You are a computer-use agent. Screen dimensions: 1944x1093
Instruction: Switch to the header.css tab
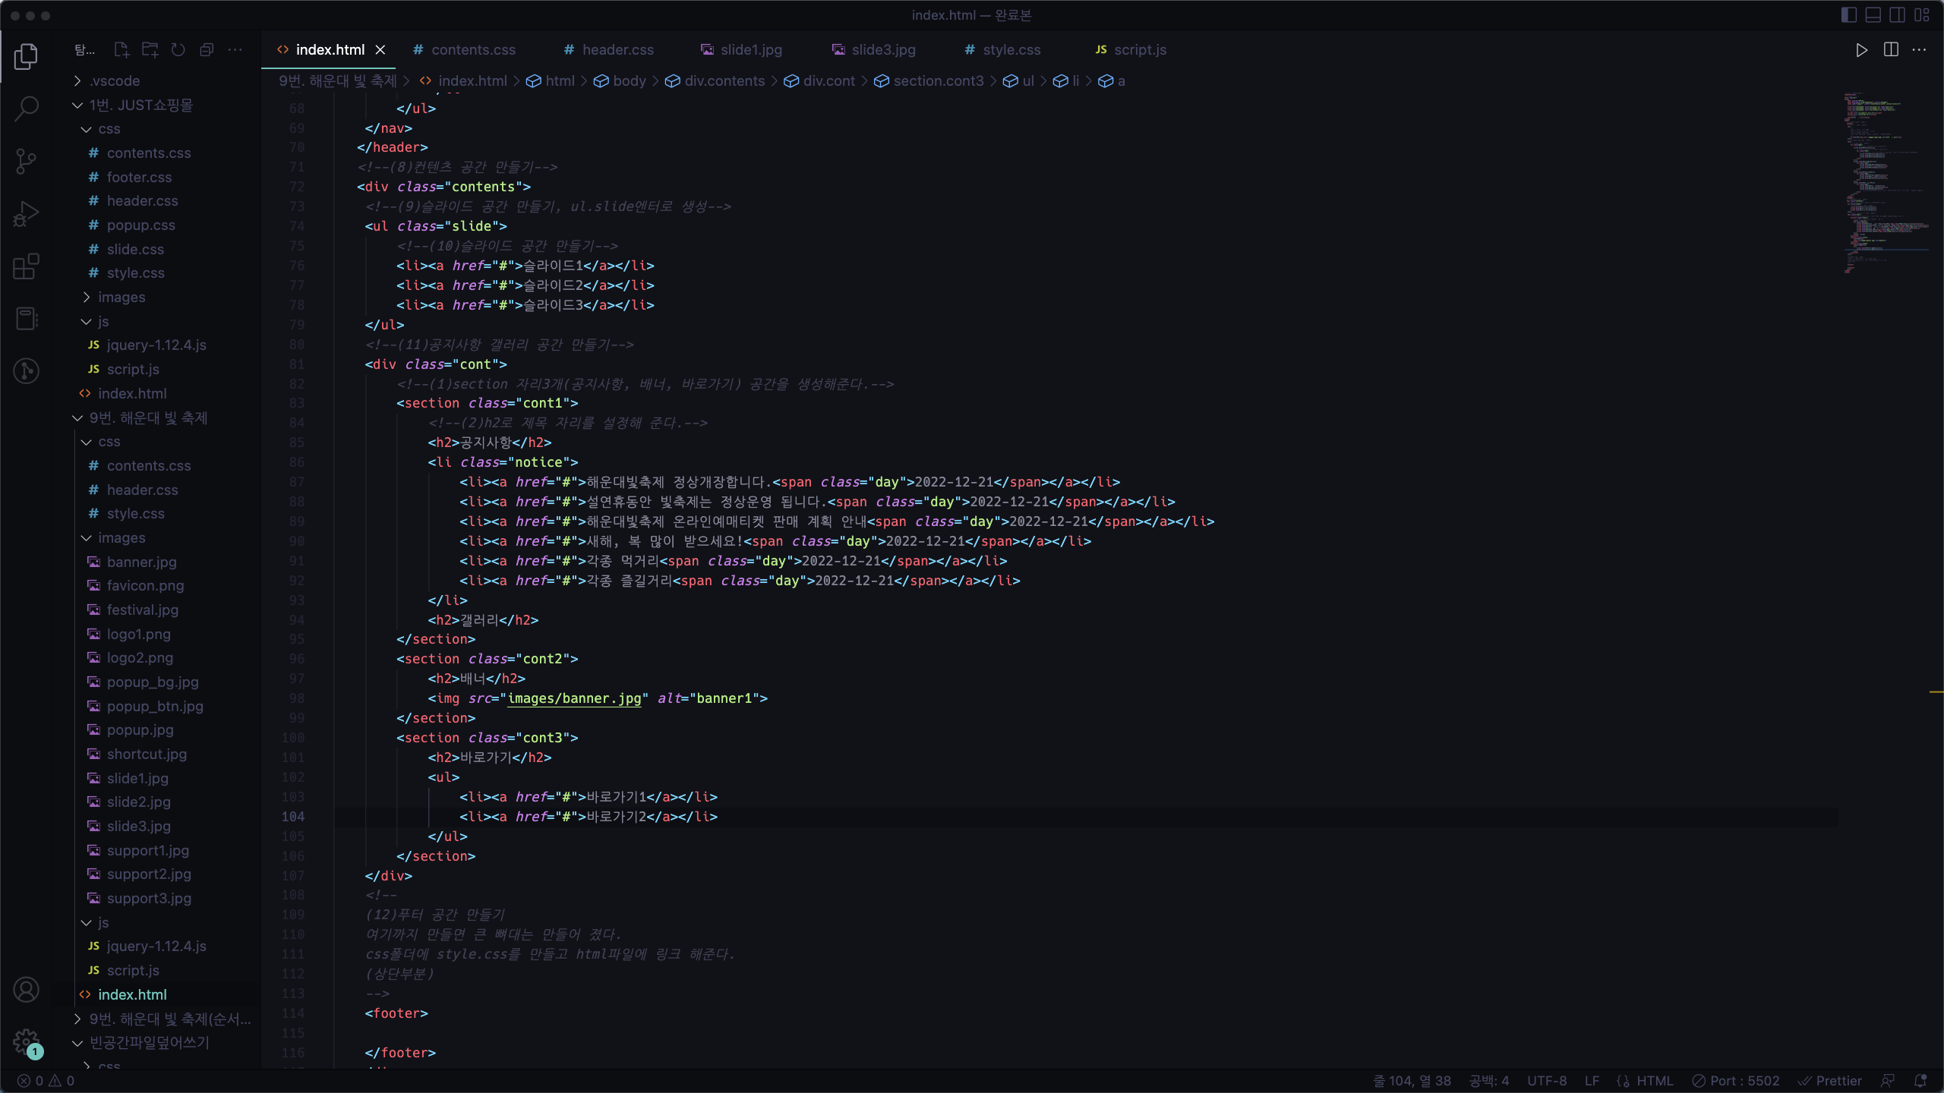pyautogui.click(x=617, y=50)
